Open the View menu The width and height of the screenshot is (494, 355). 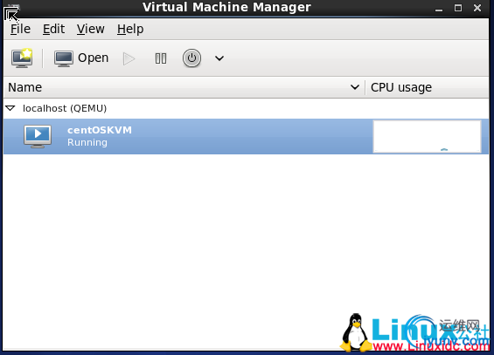coord(90,29)
